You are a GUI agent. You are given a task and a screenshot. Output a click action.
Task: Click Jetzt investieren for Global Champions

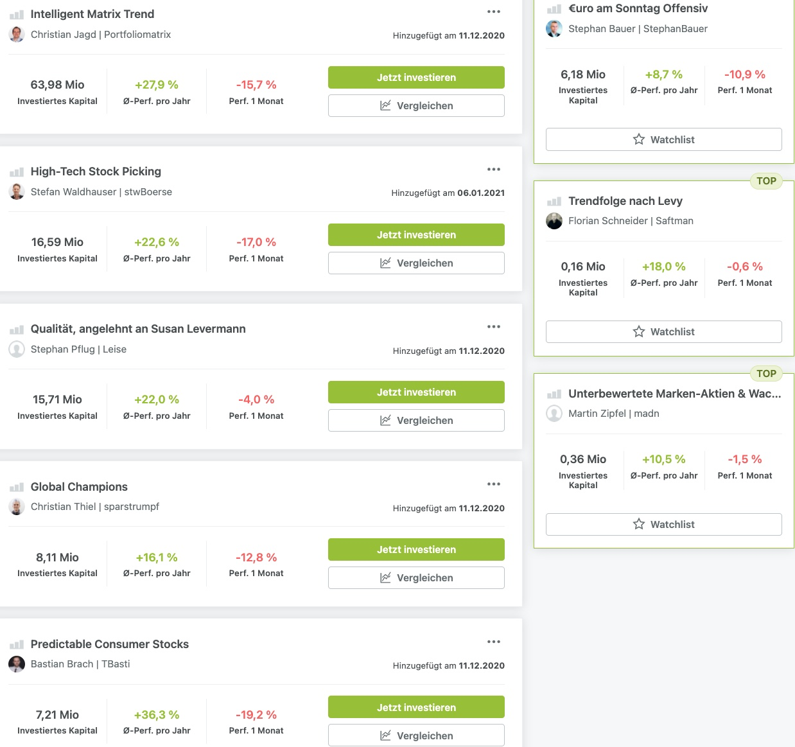coord(416,549)
